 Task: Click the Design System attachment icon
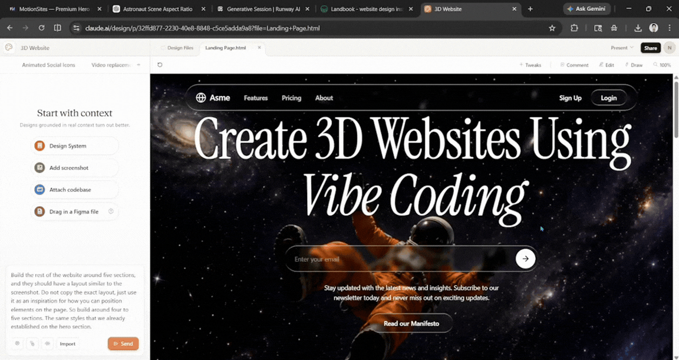tap(39, 146)
